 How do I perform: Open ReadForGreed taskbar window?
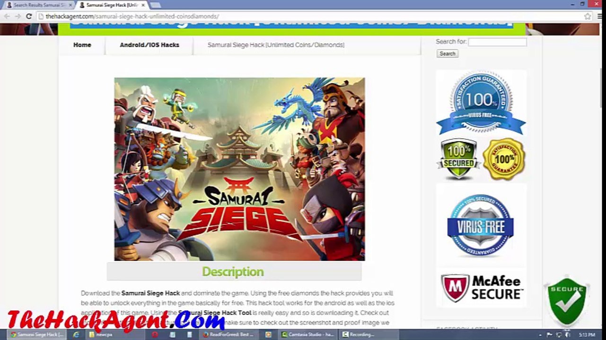(x=229, y=334)
